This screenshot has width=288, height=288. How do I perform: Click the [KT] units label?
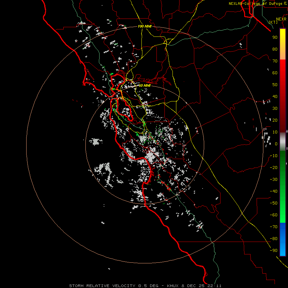(273, 22)
